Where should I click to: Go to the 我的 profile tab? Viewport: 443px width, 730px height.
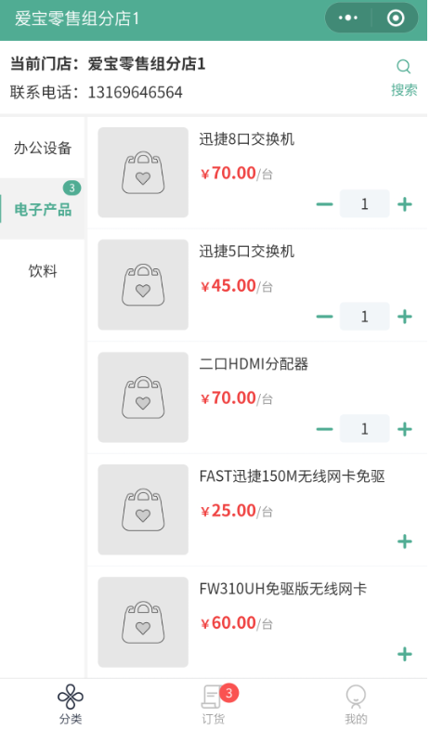(x=356, y=704)
